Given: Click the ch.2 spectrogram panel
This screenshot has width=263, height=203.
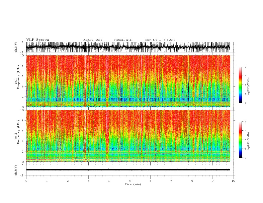Looking at the screenshot, I should click(128, 136).
